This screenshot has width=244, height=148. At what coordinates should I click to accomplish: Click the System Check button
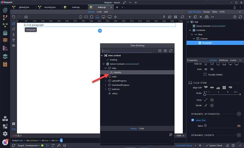pos(214,146)
